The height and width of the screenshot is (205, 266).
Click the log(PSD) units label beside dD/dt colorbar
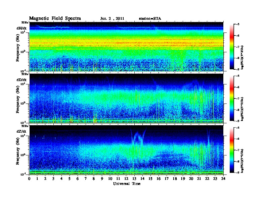point(242,109)
